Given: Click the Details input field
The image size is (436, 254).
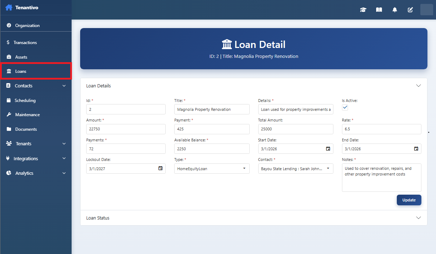Looking at the screenshot, I should (296, 109).
